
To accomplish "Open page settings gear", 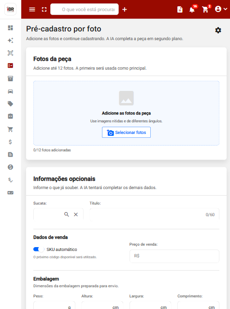I will (x=218, y=30).
